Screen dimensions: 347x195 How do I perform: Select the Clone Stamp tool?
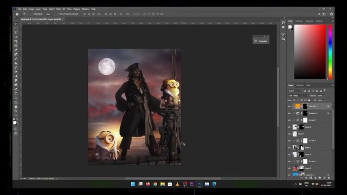[x=16, y=63]
